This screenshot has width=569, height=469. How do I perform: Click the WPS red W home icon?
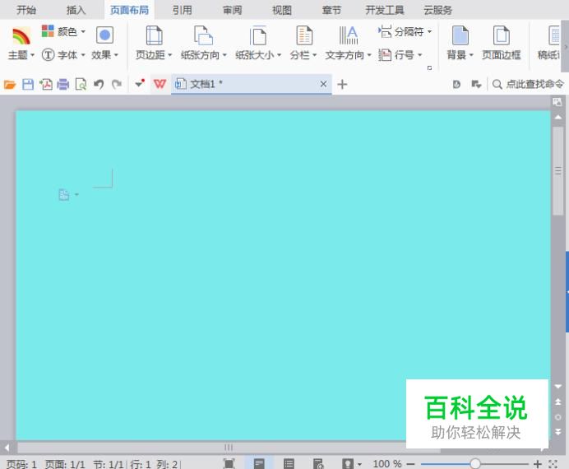coord(160,84)
